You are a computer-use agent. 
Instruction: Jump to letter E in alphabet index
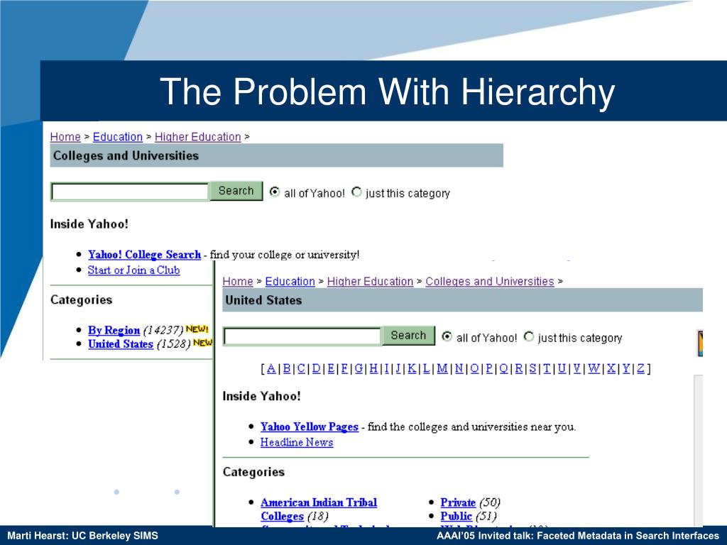pyautogui.click(x=331, y=369)
